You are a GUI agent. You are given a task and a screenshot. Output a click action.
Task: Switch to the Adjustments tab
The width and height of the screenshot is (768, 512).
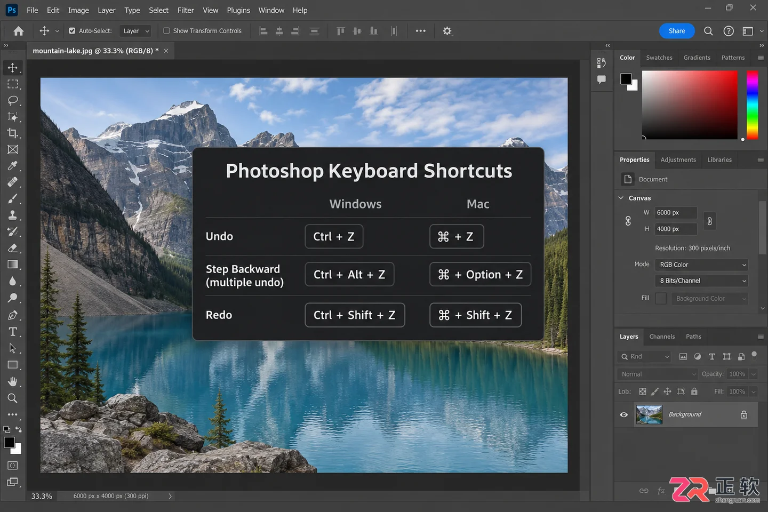tap(678, 160)
